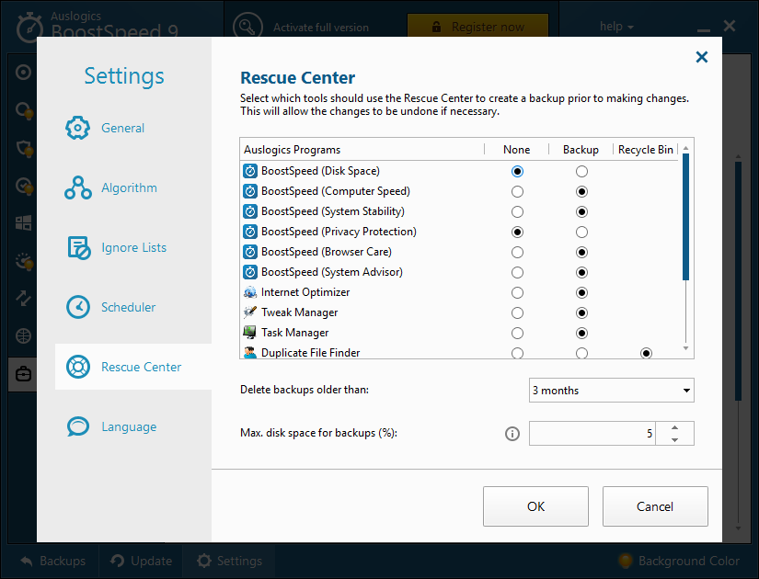Click the BoostSpeed (Browser Care) program icon
This screenshot has height=579, width=759.
pos(249,252)
